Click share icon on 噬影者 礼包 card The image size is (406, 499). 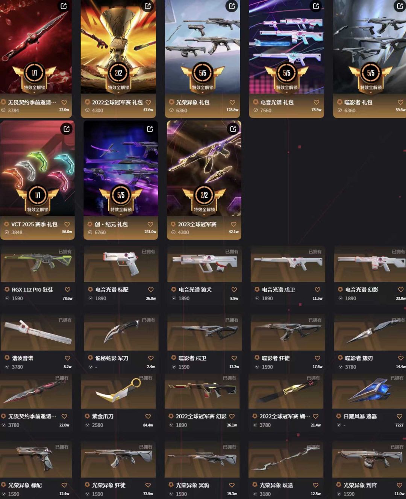point(400,6)
